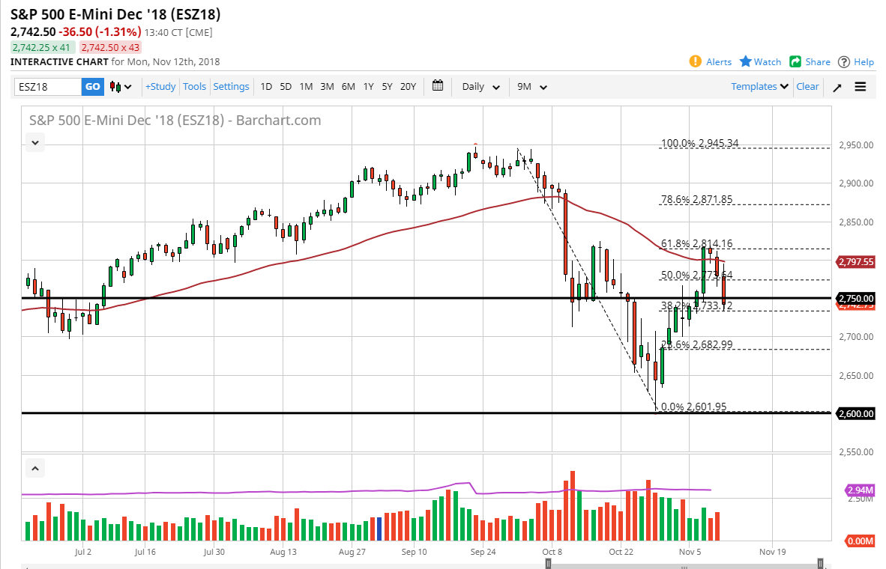Click the Clear link
The height and width of the screenshot is (569, 886).
point(807,86)
